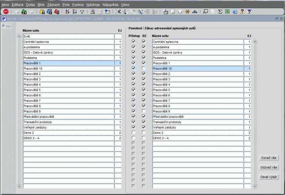Click the sort ascending A-Z icon

click(x=68, y=12)
